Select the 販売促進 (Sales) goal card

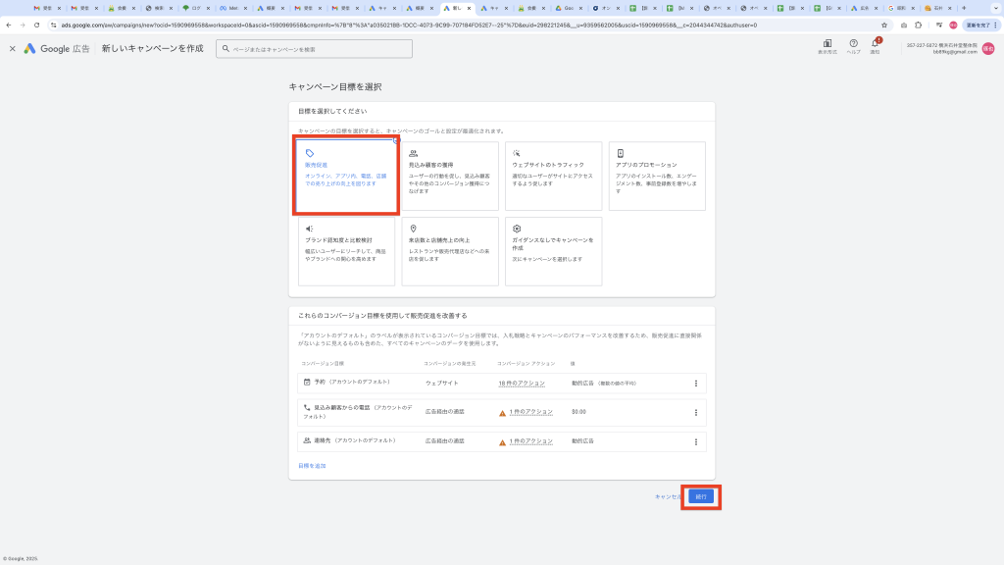pyautogui.click(x=347, y=177)
